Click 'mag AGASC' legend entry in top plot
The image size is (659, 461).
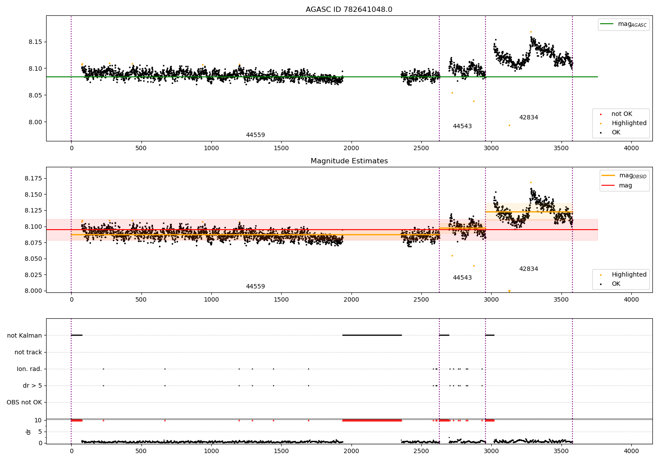(623, 24)
